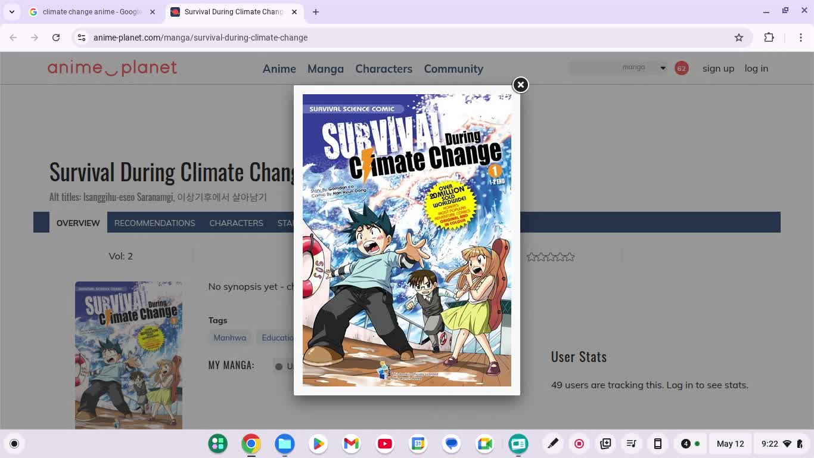Go forward in the browser

(x=35, y=38)
